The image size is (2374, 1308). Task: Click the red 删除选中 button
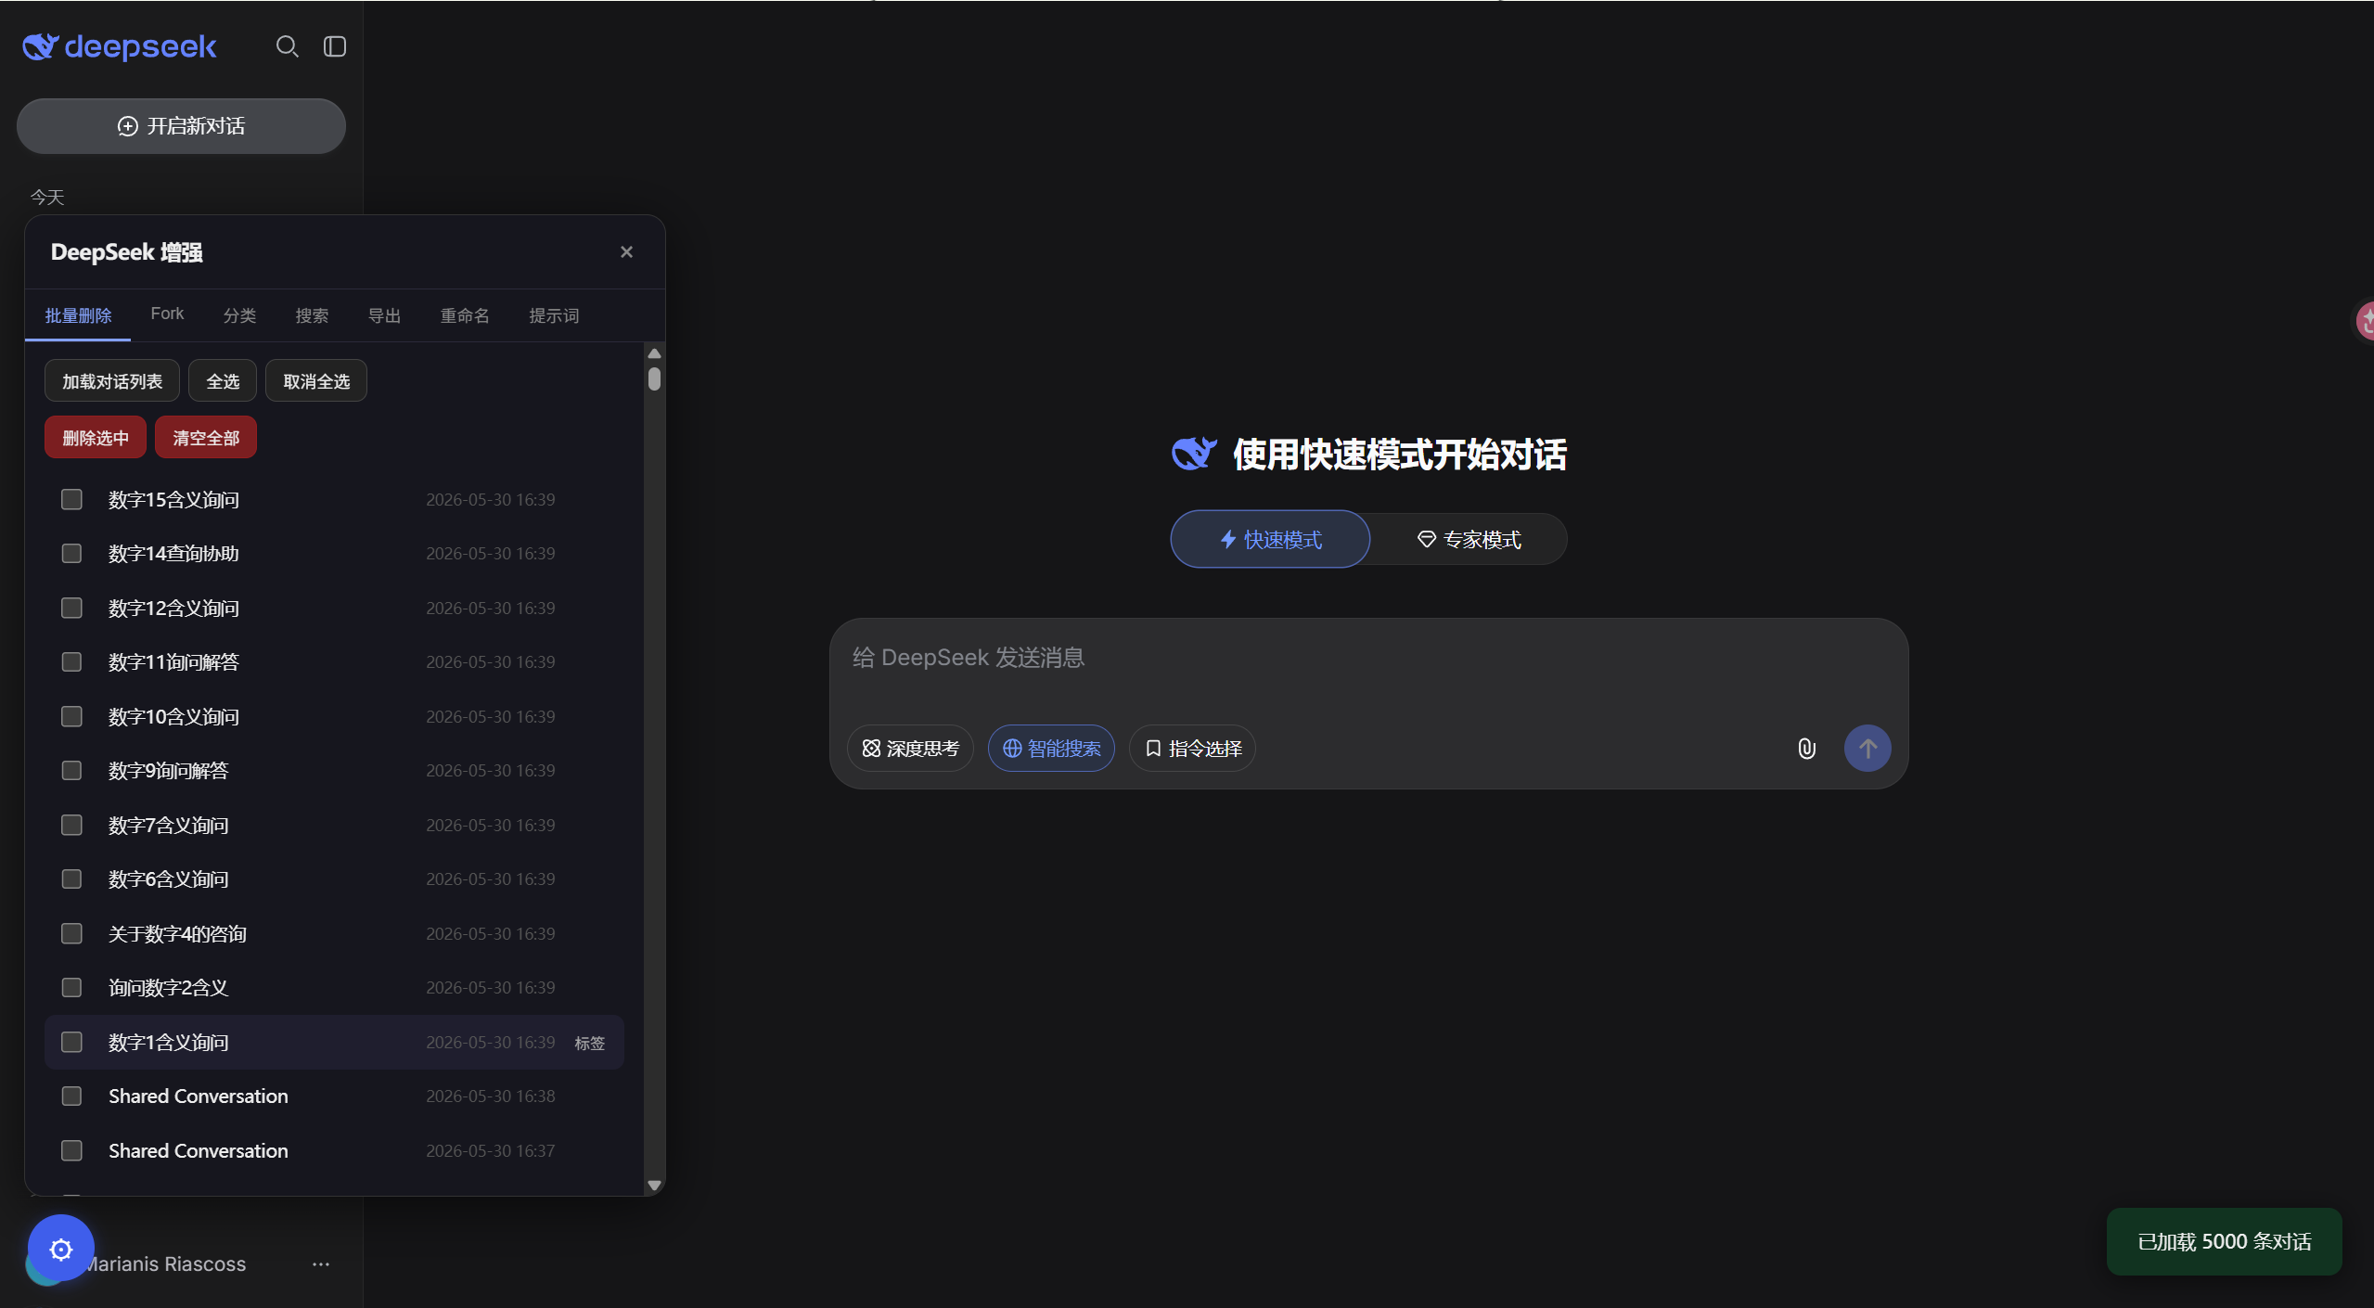click(x=96, y=438)
